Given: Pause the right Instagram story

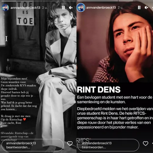Looking at the screenshot, I should 139,7.
